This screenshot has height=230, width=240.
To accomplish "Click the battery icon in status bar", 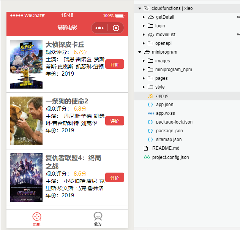I will point(120,16).
